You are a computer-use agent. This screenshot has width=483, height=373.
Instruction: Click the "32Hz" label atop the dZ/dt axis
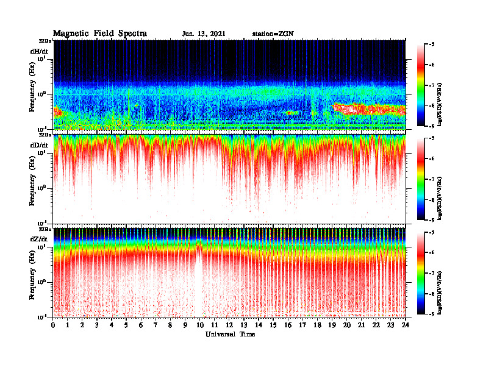click(x=45, y=229)
